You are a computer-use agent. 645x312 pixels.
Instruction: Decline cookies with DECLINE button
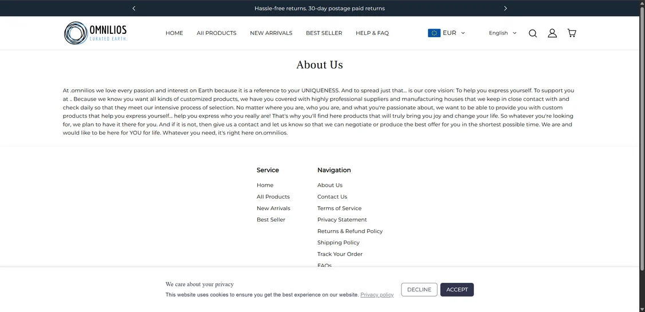[x=419, y=290]
